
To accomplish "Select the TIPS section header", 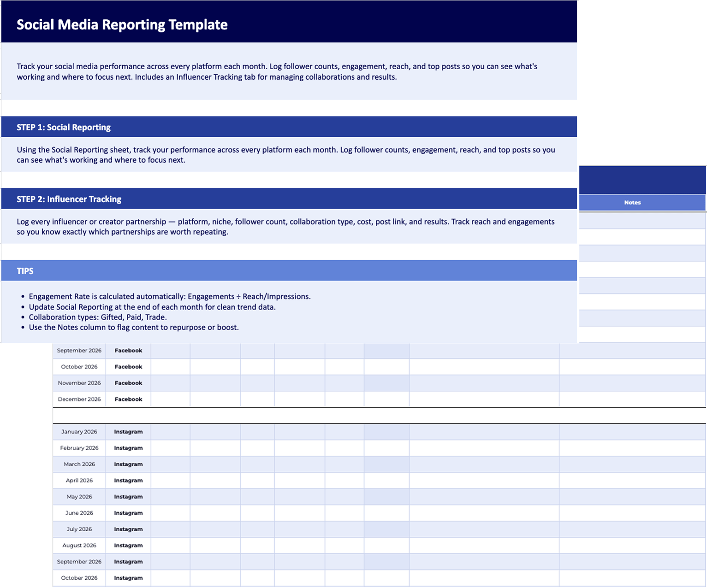I will [289, 271].
